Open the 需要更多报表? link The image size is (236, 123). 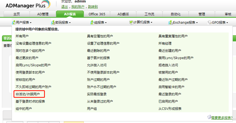click(222, 118)
